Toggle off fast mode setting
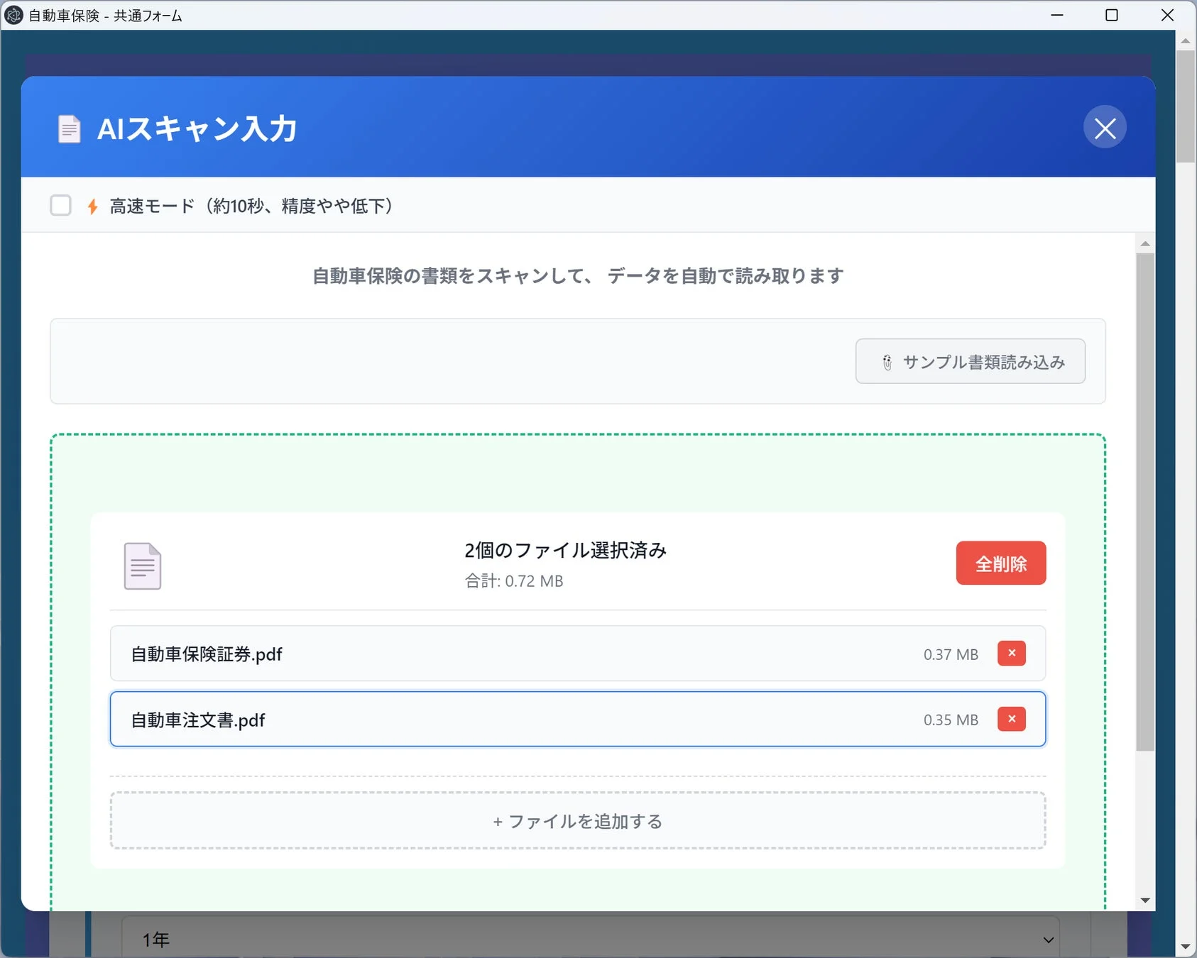This screenshot has height=958, width=1197. 61,205
